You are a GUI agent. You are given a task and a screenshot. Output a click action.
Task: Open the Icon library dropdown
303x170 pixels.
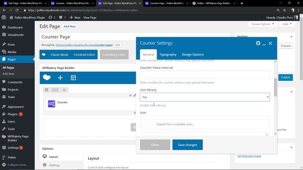tap(205, 97)
